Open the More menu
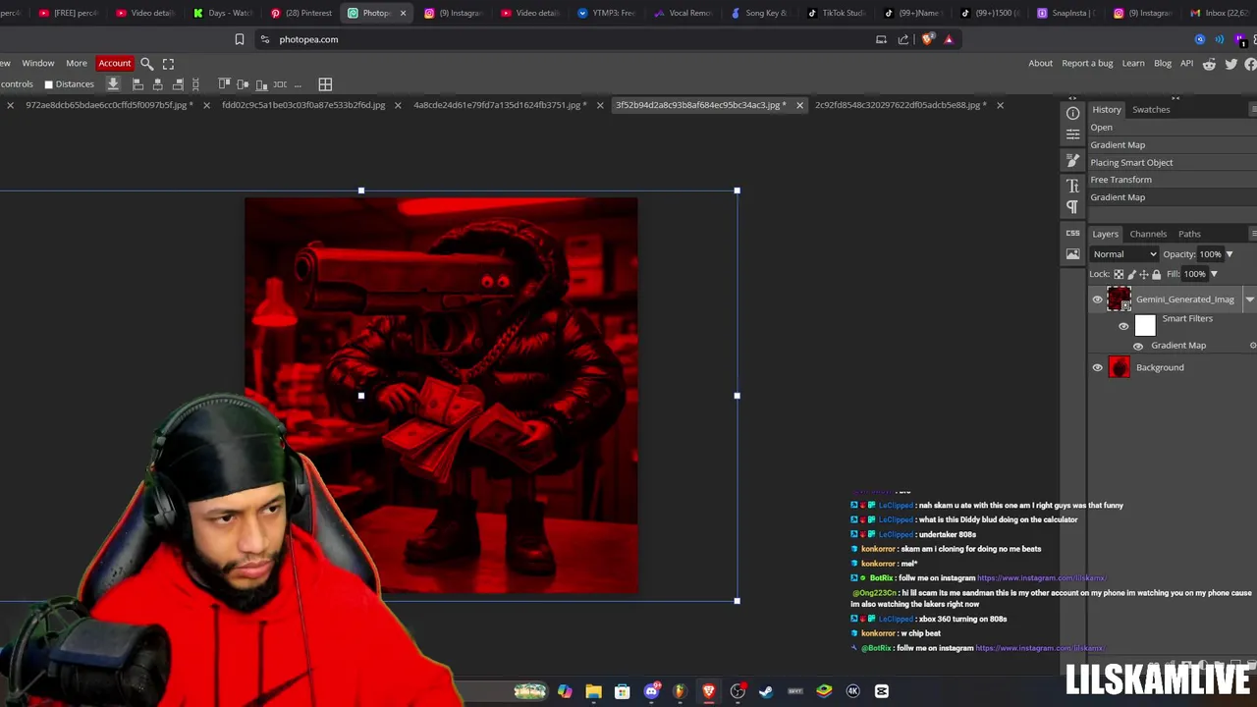 [77, 64]
